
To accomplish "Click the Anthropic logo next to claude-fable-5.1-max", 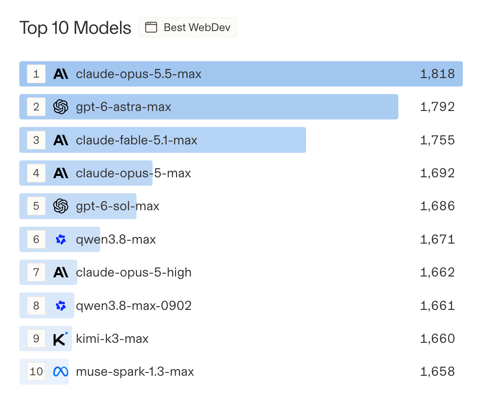I will (61, 140).
